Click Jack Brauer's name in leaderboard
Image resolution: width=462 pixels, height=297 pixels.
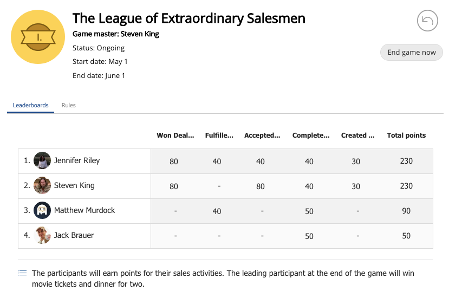(x=74, y=235)
